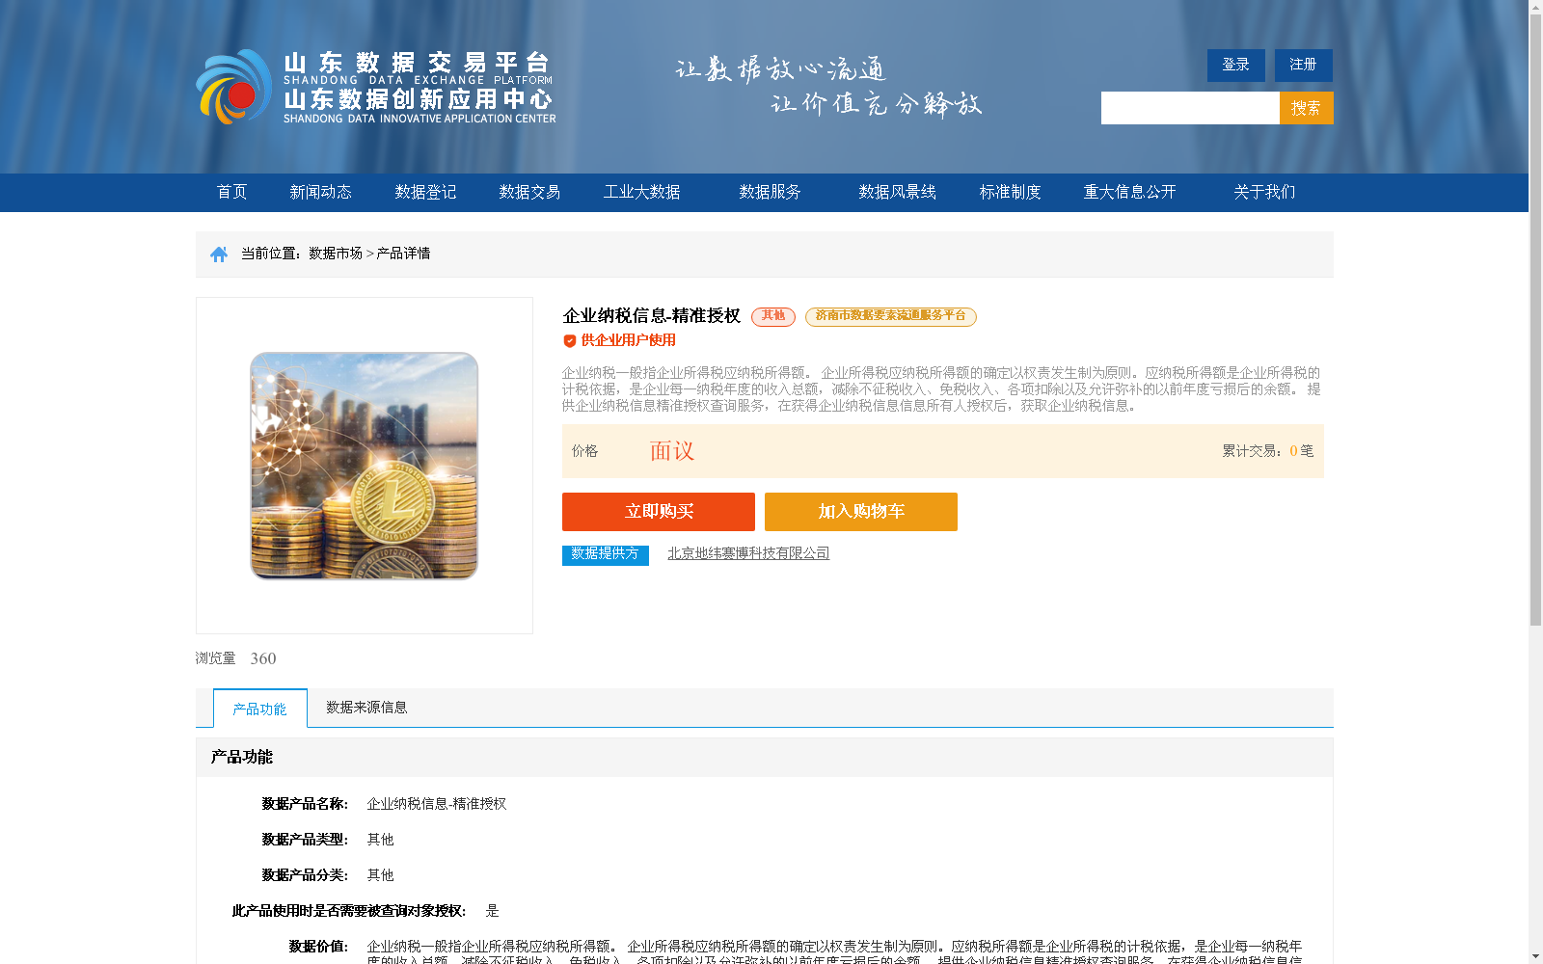This screenshot has height=964, width=1543.
Task: Click the Shandong Data Exchange Platform logo
Action: coord(376,87)
